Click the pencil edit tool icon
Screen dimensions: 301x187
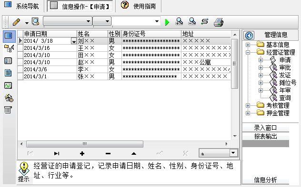(x=17, y=22)
